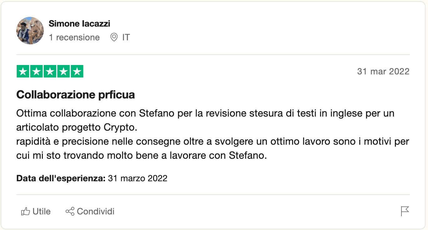Click the first green rating star
This screenshot has width=428, height=230.
tap(22, 71)
